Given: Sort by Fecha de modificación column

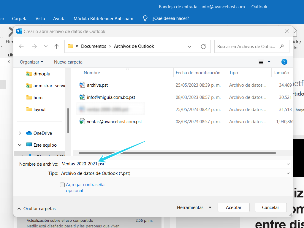Looking at the screenshot, I should click(198, 73).
